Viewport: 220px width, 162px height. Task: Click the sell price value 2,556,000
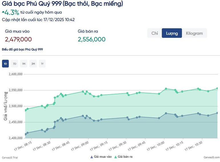tap(91, 39)
